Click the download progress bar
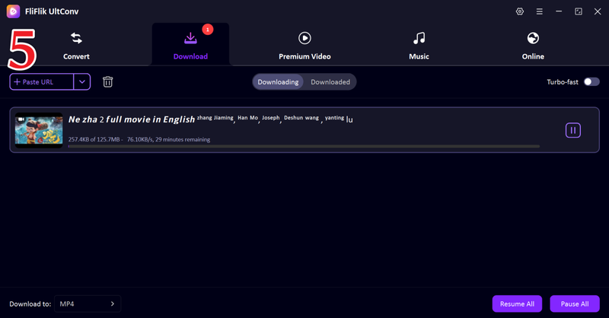Viewport: 609px width, 318px height. point(304,146)
